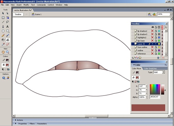Open the stage zoom percentage dropdown
The width and height of the screenshot is (174, 126).
171,14
